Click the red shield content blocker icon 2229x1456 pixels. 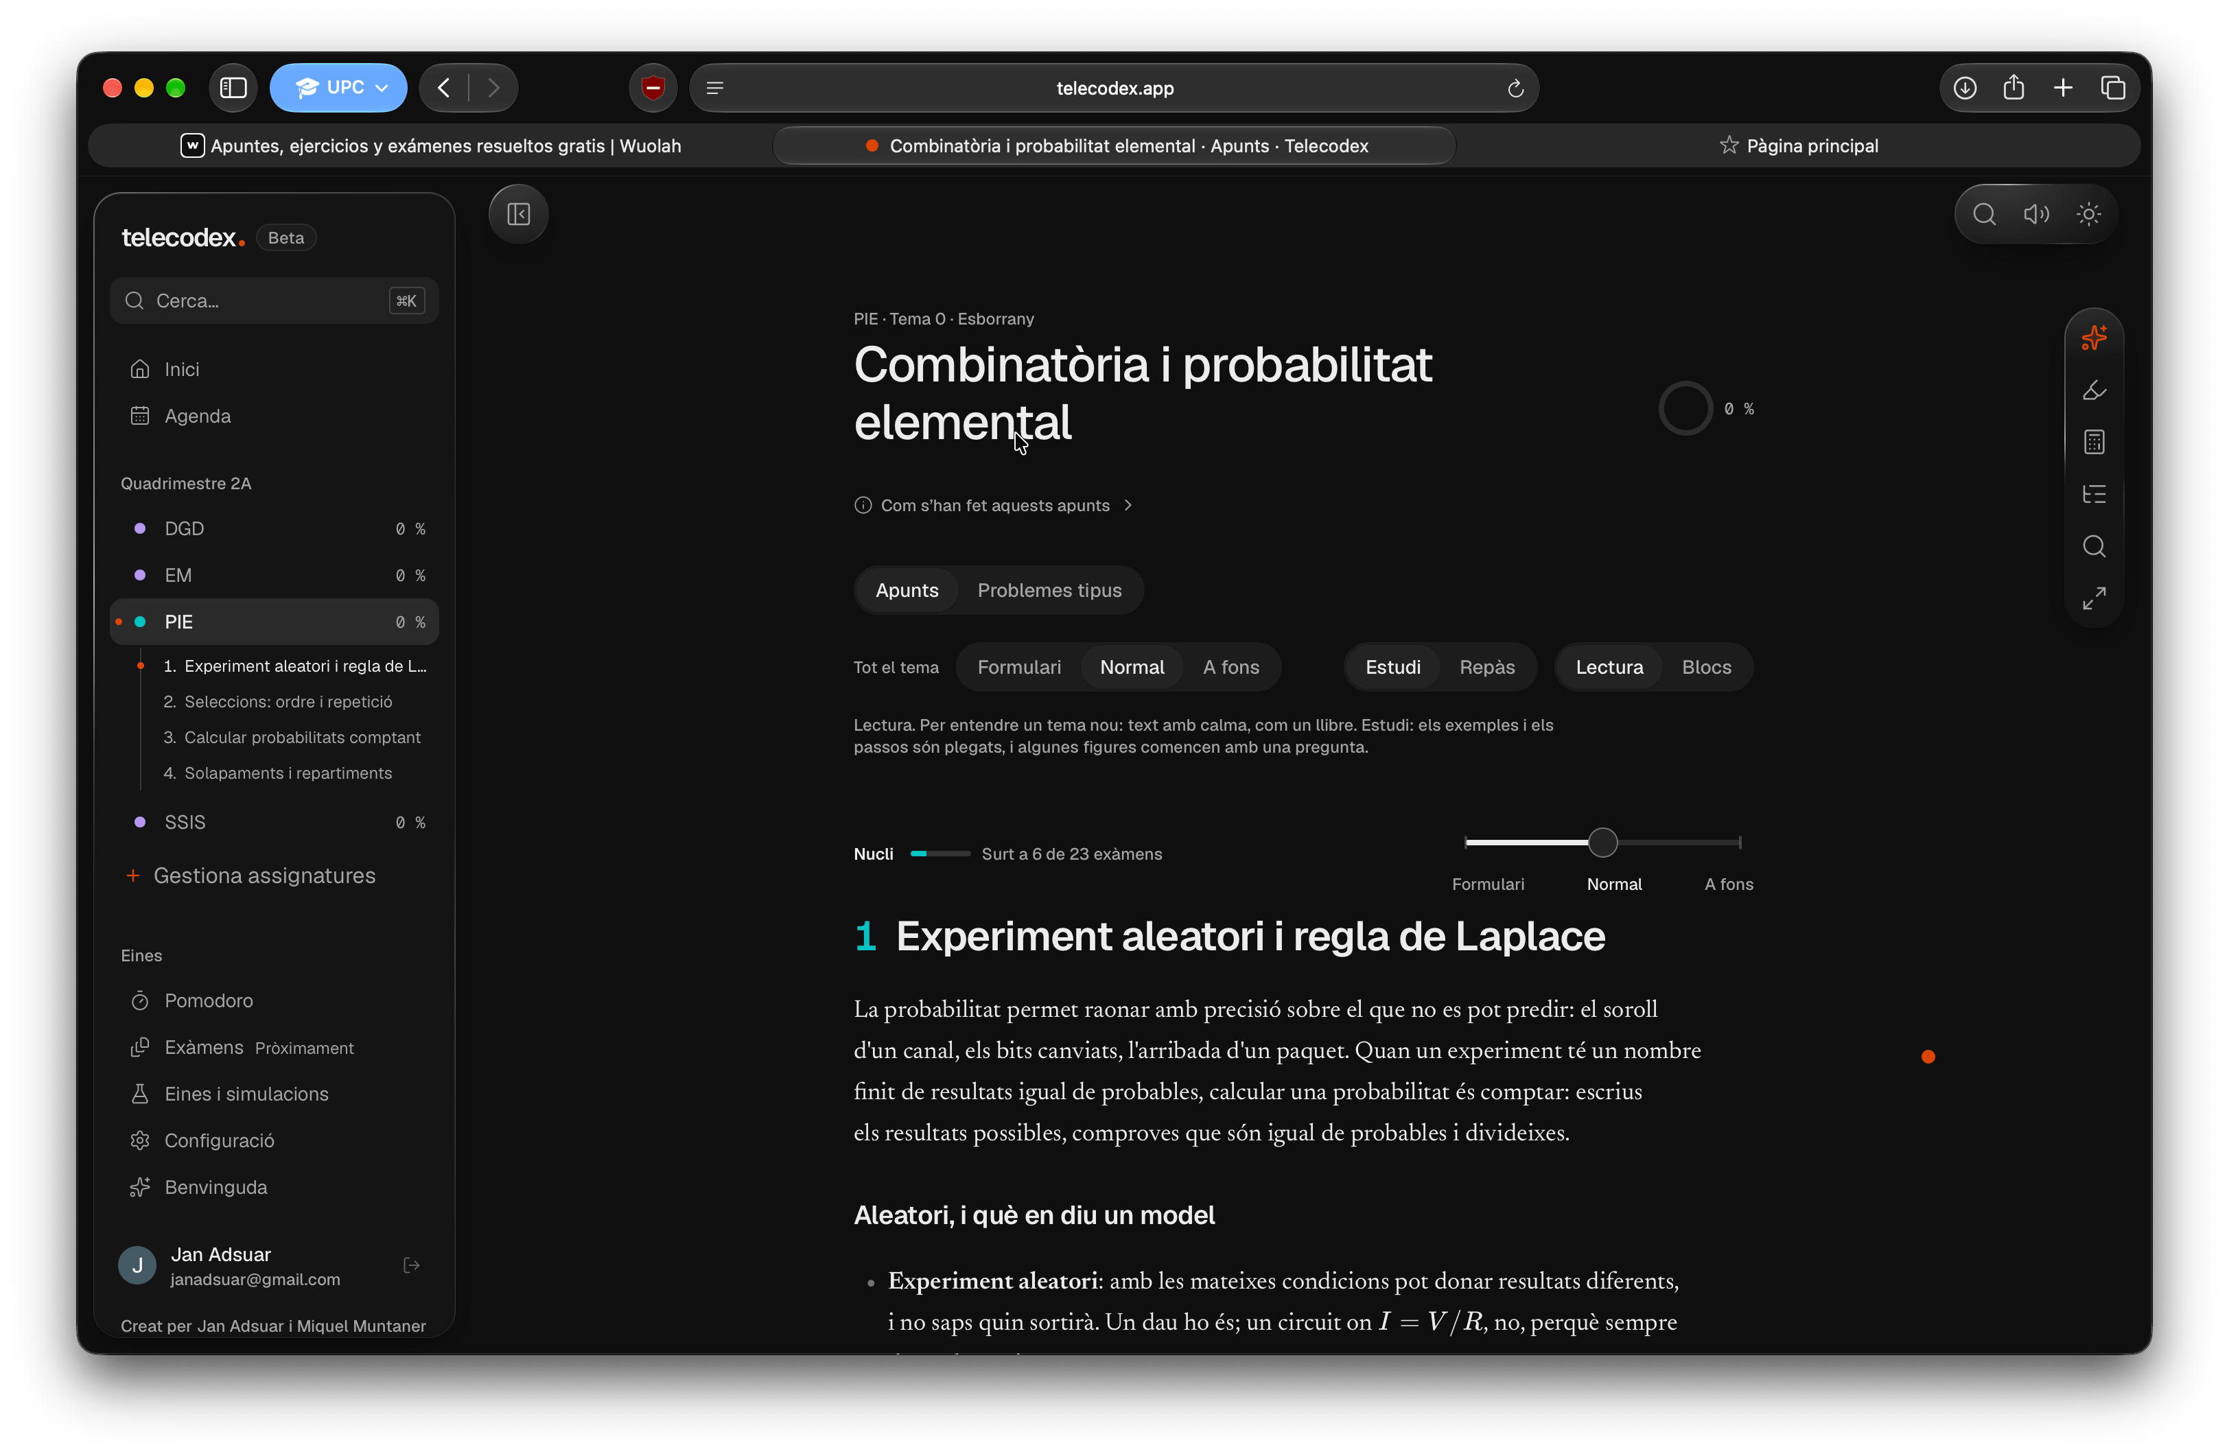(x=653, y=88)
